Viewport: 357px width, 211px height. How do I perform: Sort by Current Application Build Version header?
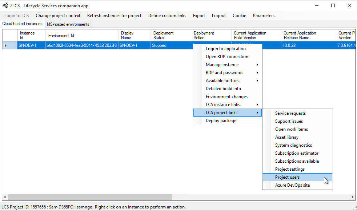(x=256, y=35)
